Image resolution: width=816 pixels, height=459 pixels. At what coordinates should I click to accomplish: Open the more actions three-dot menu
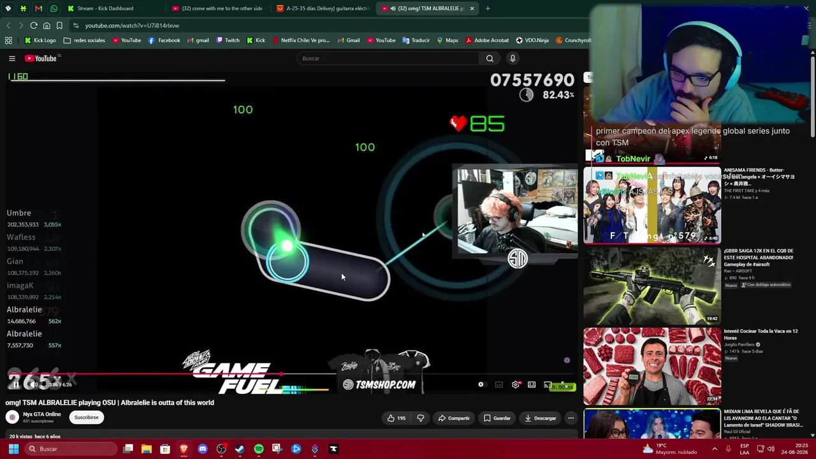pyautogui.click(x=571, y=418)
